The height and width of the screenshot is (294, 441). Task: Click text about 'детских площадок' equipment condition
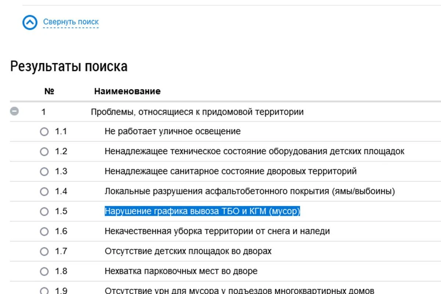[254, 151]
